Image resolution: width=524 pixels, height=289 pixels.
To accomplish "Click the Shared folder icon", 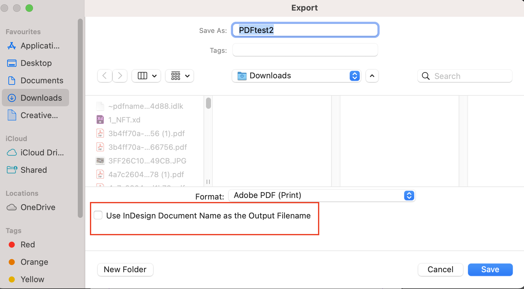I will 12,170.
